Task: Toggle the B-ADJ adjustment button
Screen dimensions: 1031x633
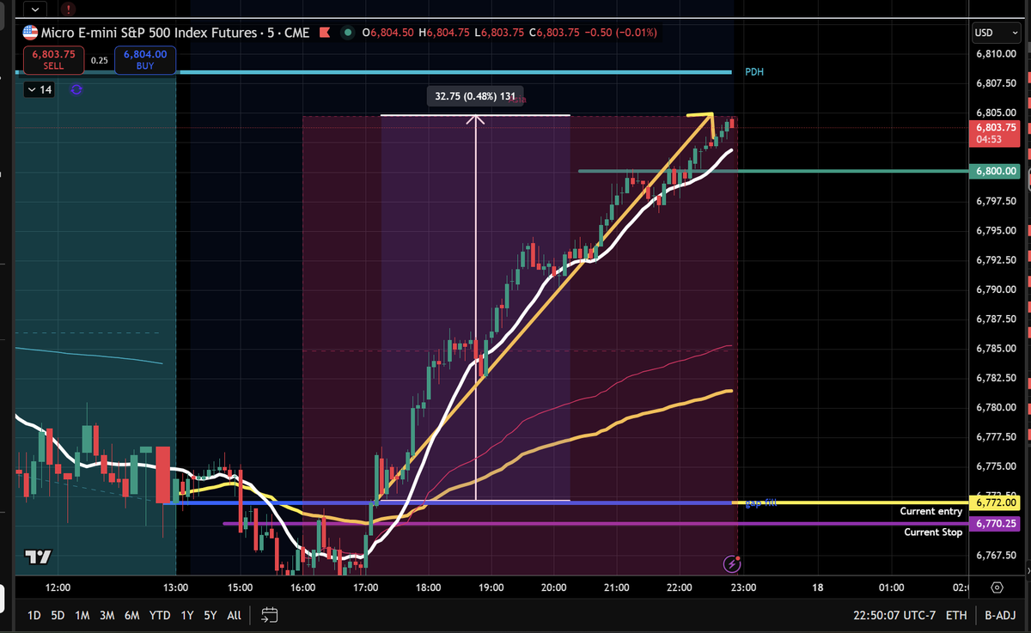Action: 1000,615
